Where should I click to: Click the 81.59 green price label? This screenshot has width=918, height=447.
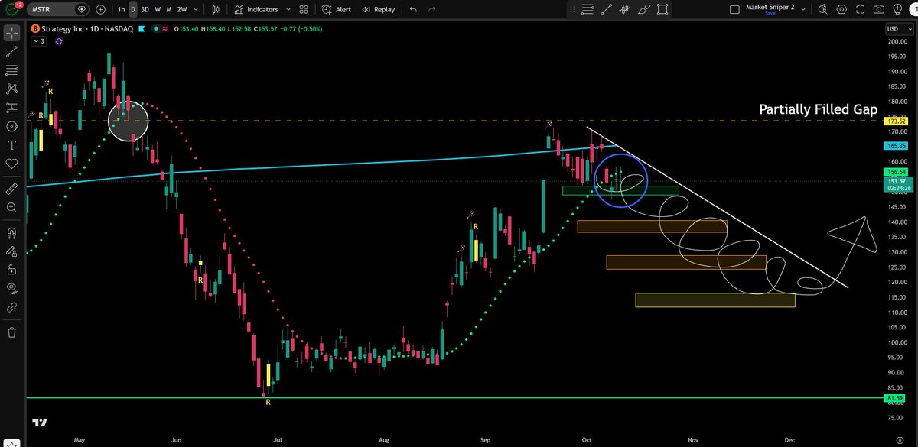(x=895, y=398)
